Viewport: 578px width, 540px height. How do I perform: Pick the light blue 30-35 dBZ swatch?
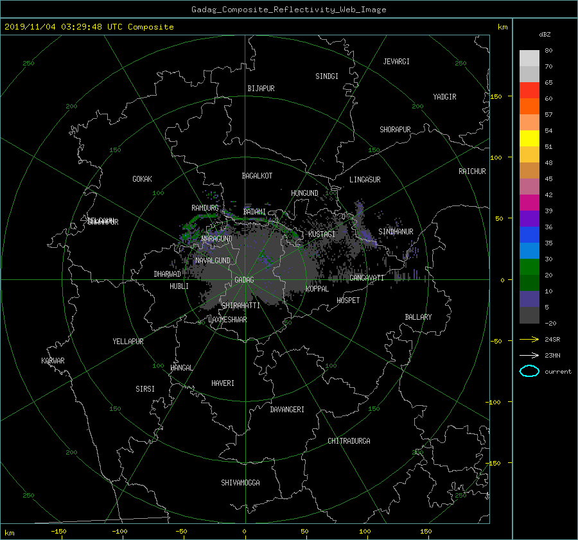pyautogui.click(x=529, y=251)
